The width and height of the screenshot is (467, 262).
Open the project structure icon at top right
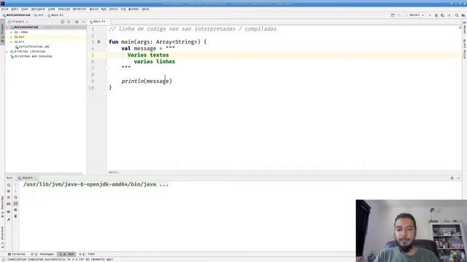[x=463, y=15]
